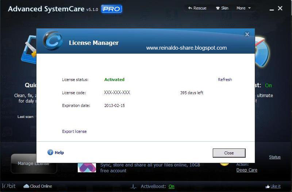This screenshot has width=292, height=192.
Task: Click the Refresh link
Action: tap(225, 80)
